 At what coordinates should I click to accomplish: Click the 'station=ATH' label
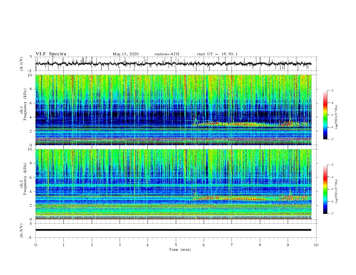[167, 54]
